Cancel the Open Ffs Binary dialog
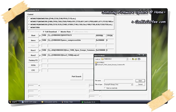176x112 pixels. pyautogui.click(x=140, y=84)
